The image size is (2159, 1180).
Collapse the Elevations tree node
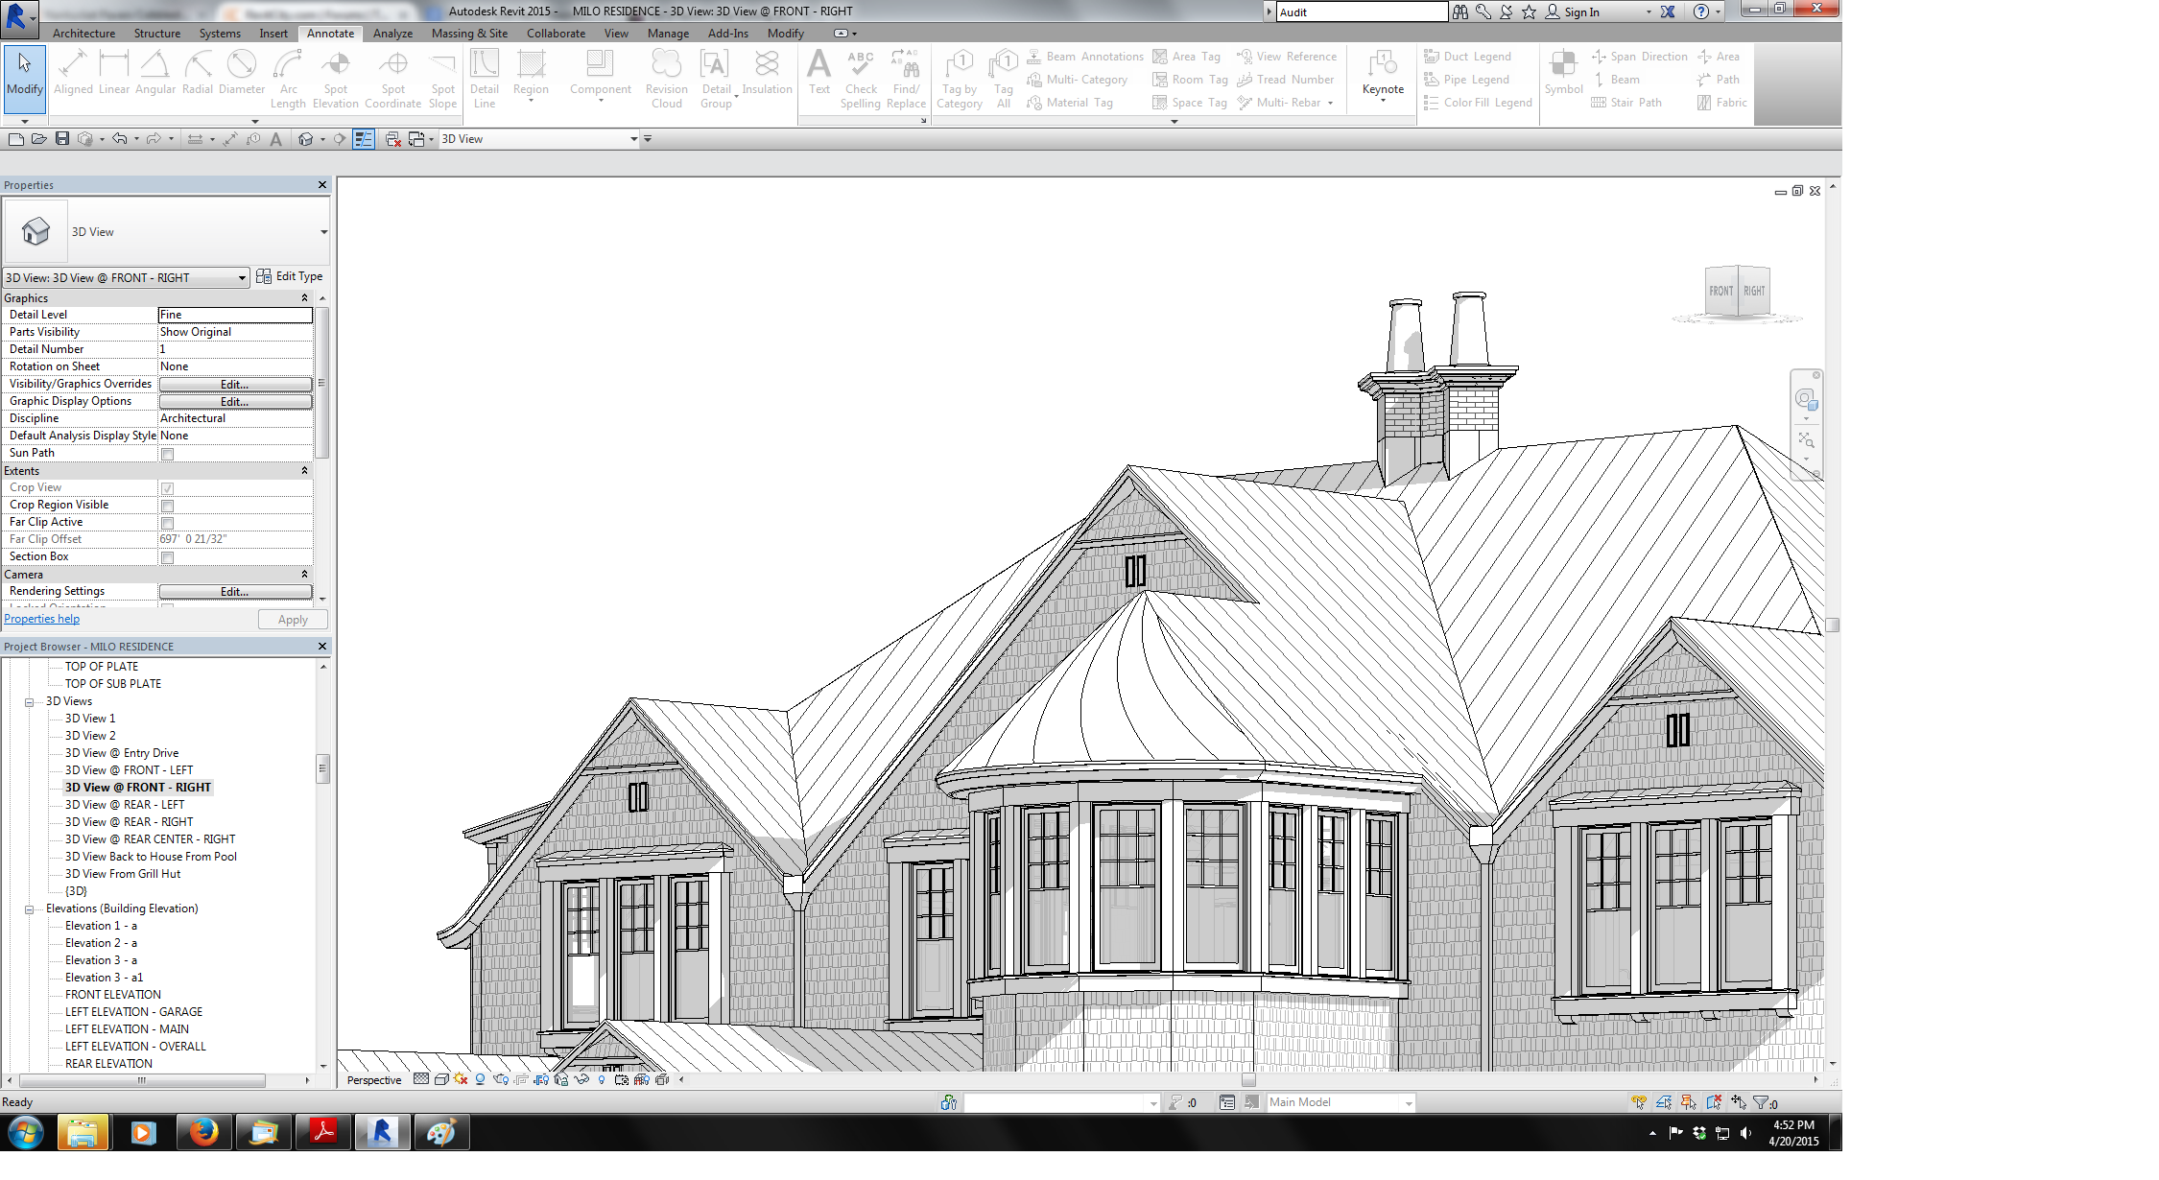coord(30,909)
